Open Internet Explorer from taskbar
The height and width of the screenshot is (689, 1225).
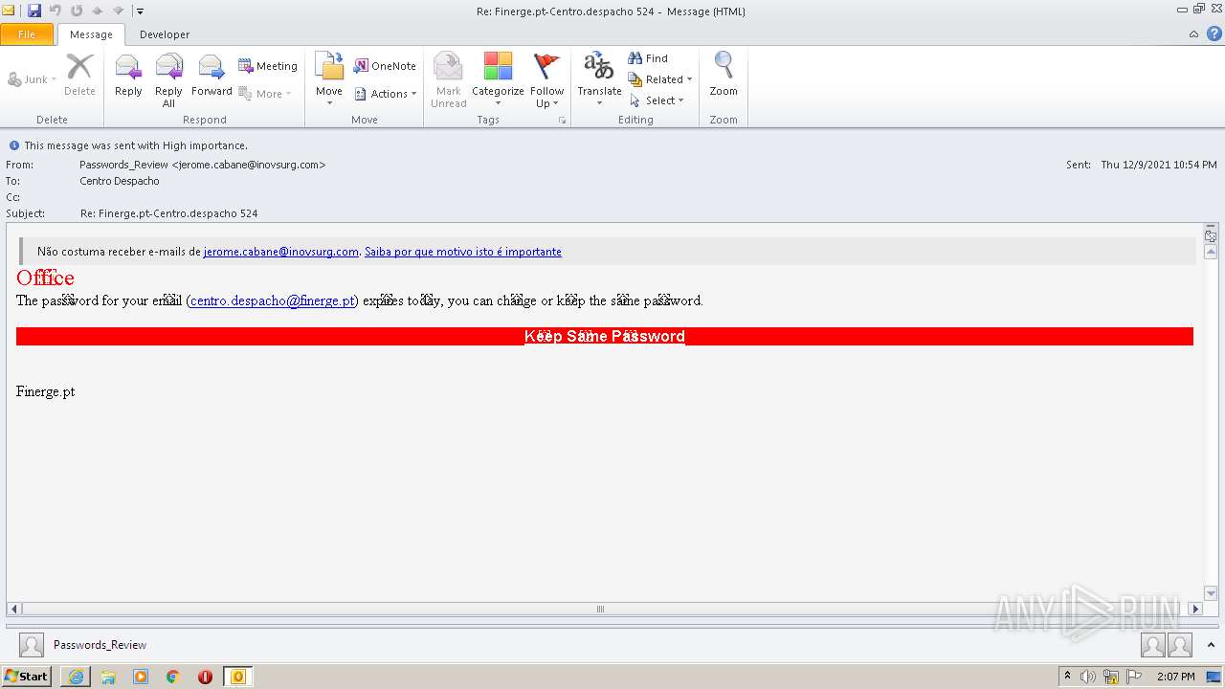click(76, 677)
